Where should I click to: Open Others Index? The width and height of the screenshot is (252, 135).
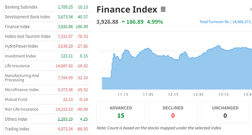16,119
